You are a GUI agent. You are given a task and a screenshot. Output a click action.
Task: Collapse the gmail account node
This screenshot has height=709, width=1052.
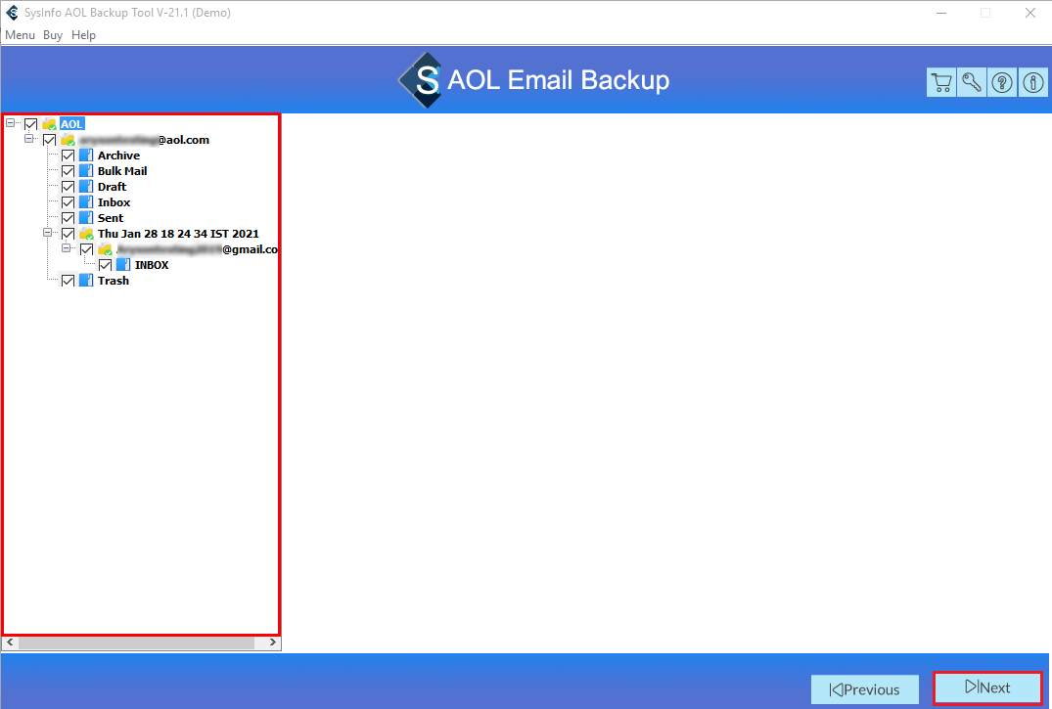click(x=66, y=247)
